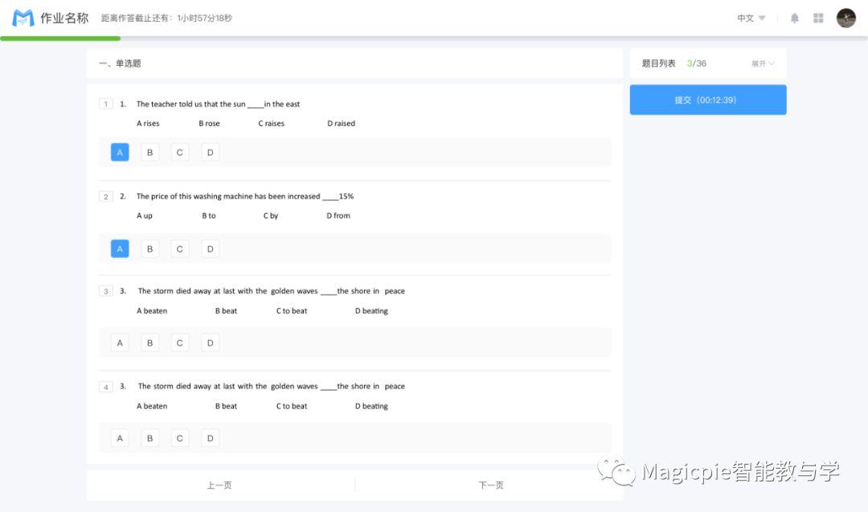
Task: Click the 题目列表 label
Action: click(x=659, y=63)
